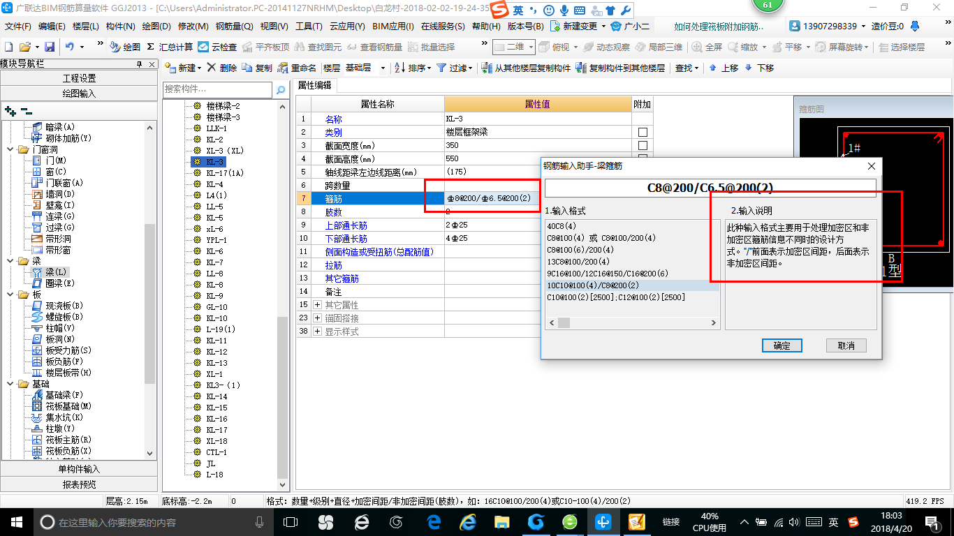Select the 属性编辑 tab
This screenshot has height=536, width=954.
(x=314, y=85)
